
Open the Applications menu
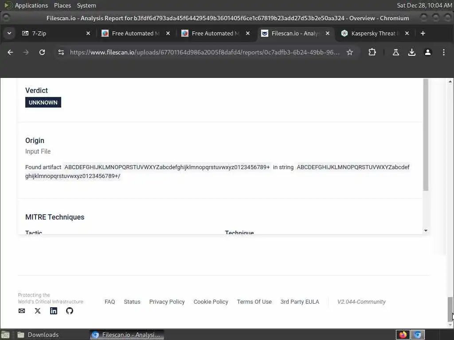[x=31, y=5]
